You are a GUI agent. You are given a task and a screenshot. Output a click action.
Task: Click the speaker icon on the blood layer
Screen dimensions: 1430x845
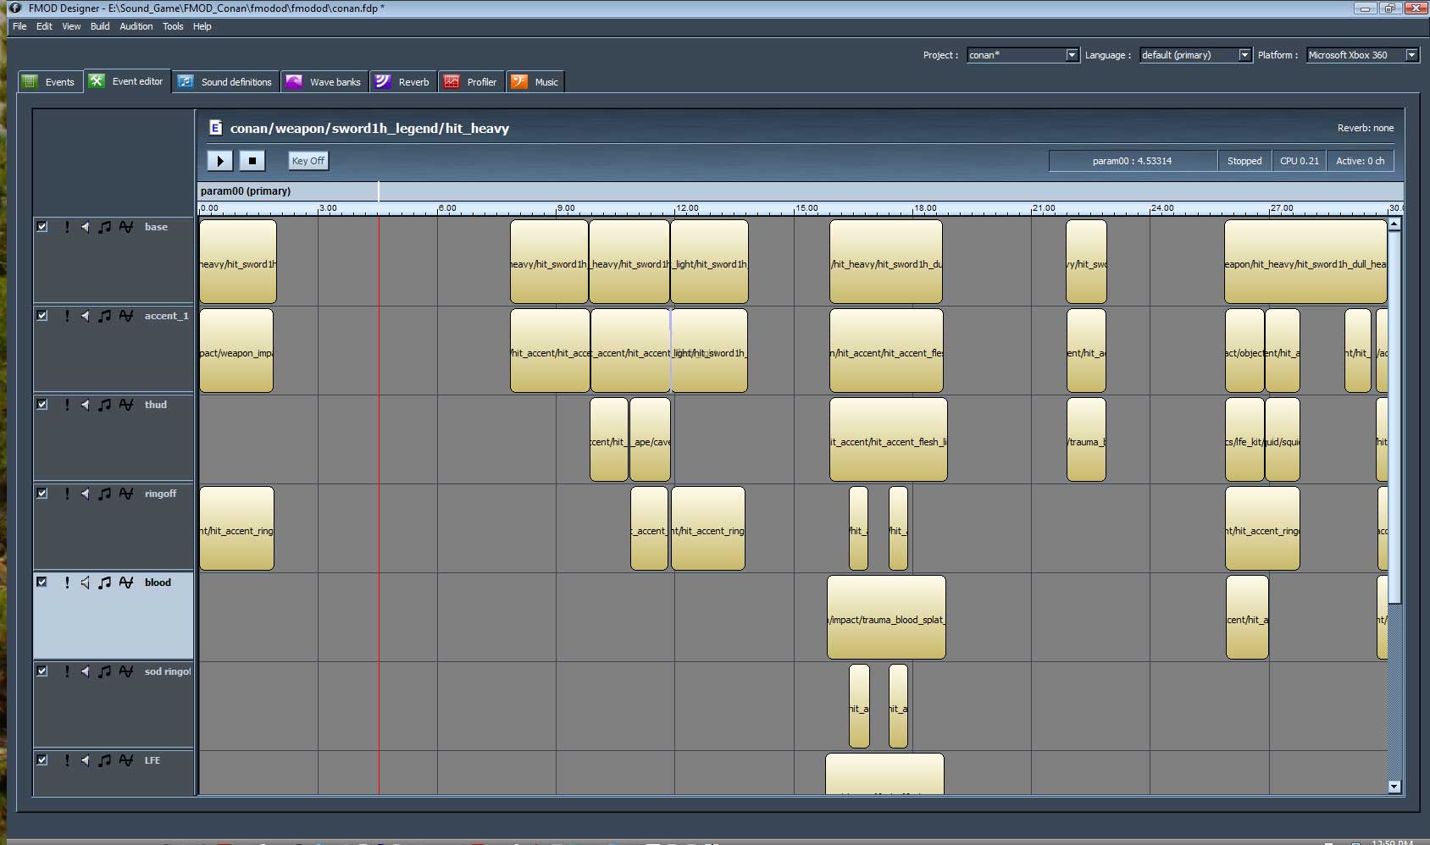85,583
